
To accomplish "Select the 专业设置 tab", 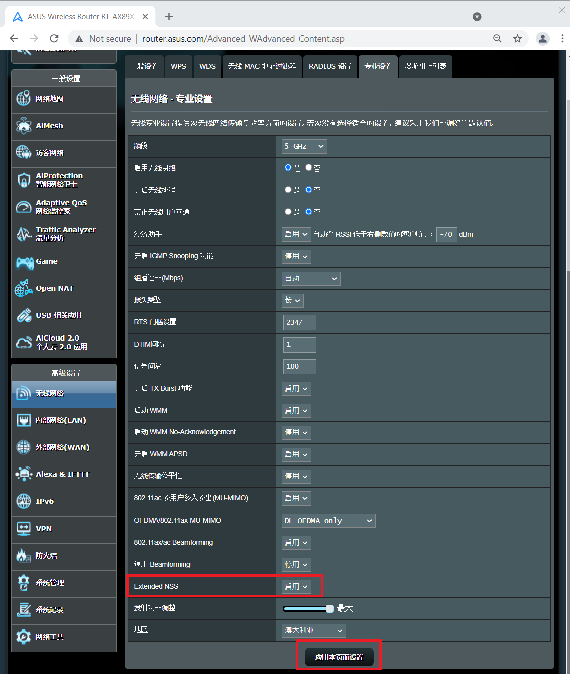I will (x=378, y=66).
